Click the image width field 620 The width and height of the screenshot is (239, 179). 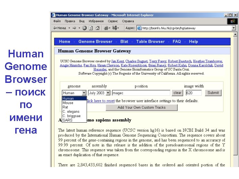coord(194,93)
